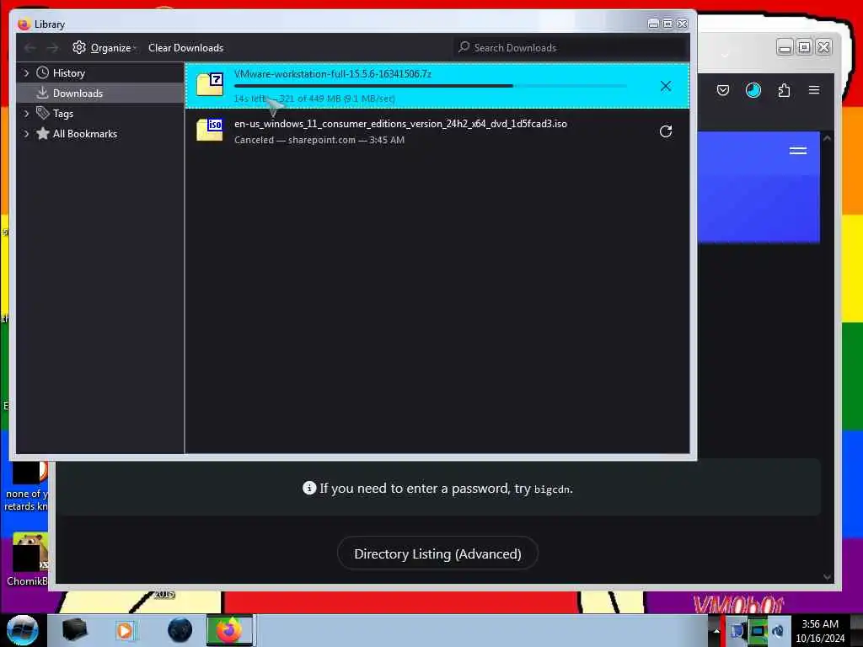Close the Library window
This screenshot has height=647, width=863.
pos(682,24)
